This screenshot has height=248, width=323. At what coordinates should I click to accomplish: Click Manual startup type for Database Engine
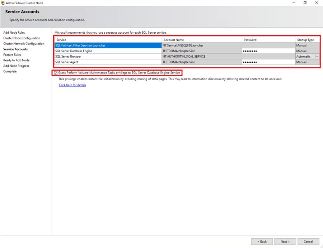tap(308, 51)
